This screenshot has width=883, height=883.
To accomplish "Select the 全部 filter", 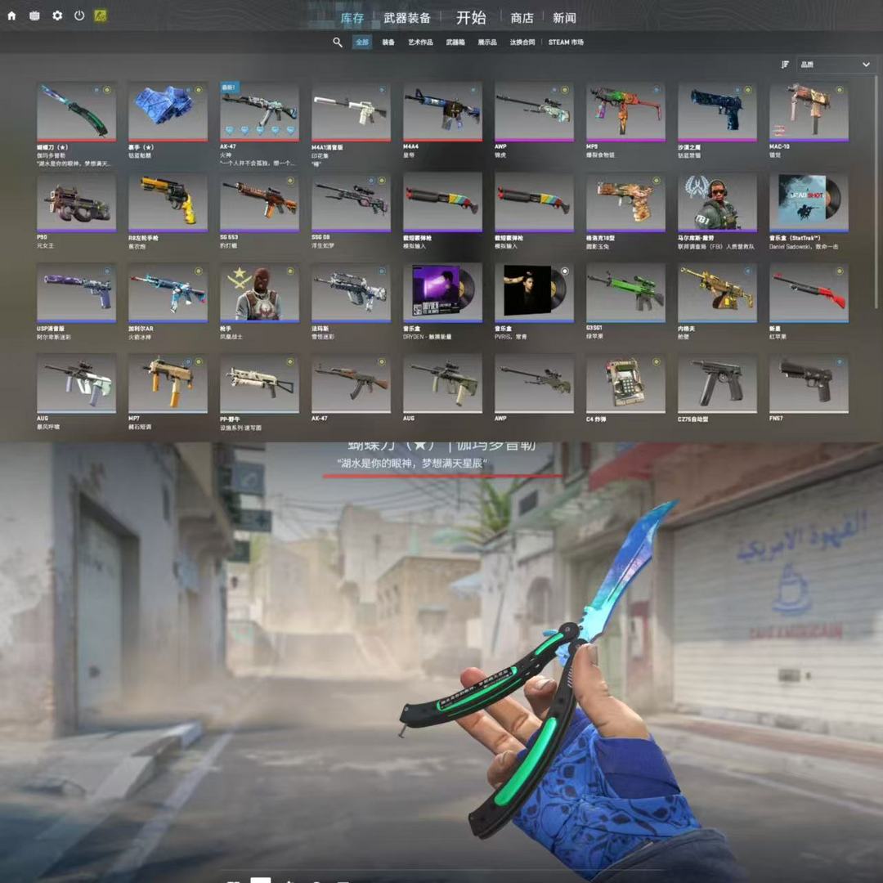I will (362, 43).
